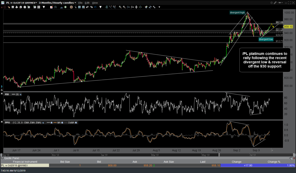Screen dimensions: 296x173
Task: Select the trendline drawing tool icon
Action: click(110, 7)
